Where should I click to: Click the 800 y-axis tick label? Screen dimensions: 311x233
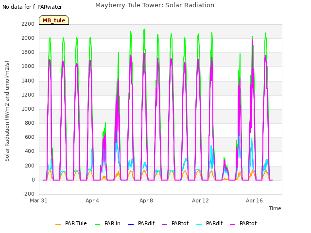(30, 123)
